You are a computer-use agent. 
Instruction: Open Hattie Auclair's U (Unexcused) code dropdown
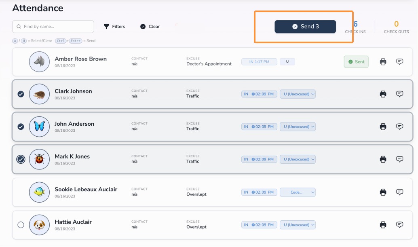point(298,225)
